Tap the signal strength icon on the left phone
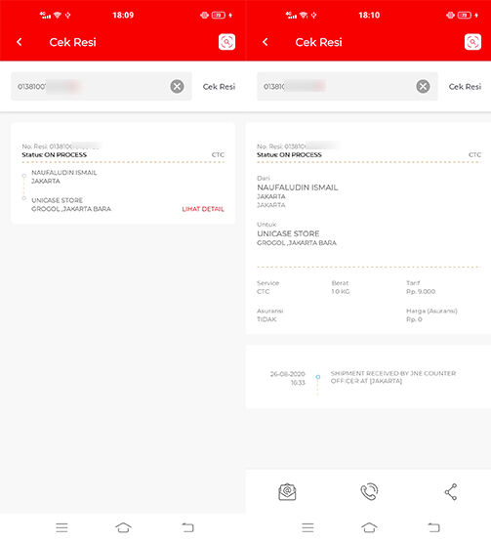The image size is (491, 542). point(45,15)
